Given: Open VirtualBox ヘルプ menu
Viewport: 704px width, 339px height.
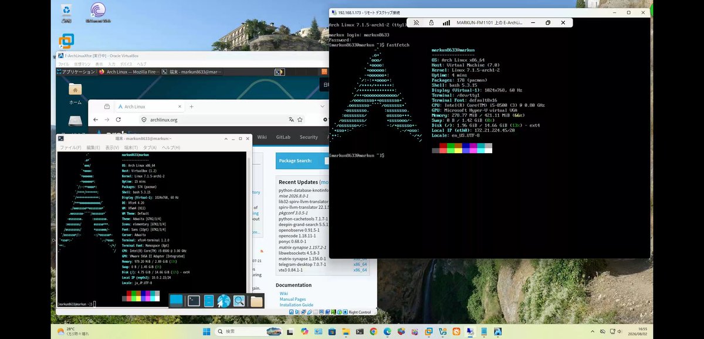Looking at the screenshot, I should tap(141, 64).
